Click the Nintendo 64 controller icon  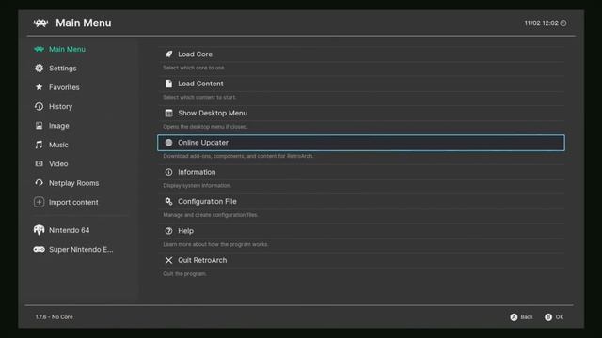[39, 230]
